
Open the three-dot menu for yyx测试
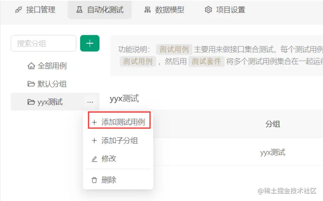point(90,102)
